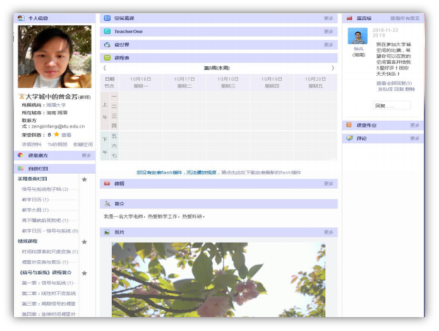Click the 课堂作业 orange icon
The image size is (439, 331).
pyautogui.click(x=349, y=125)
